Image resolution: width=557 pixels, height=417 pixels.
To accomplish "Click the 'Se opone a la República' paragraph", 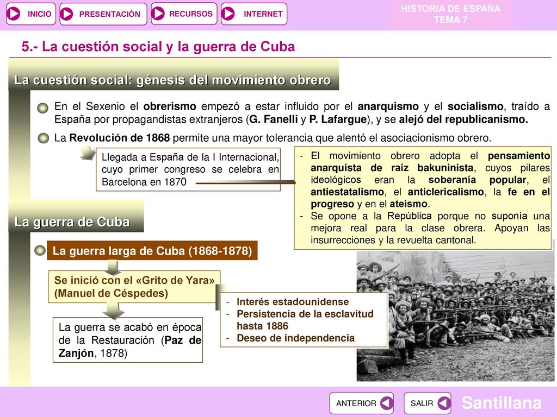I will pos(430,228).
